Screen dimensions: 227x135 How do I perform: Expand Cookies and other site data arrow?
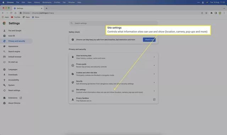click(154, 74)
